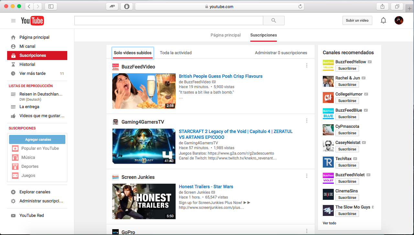Image resolution: width=414 pixels, height=235 pixels.
Task: Open the SUSCRIPCIONES sidebar heading
Action: point(22,128)
